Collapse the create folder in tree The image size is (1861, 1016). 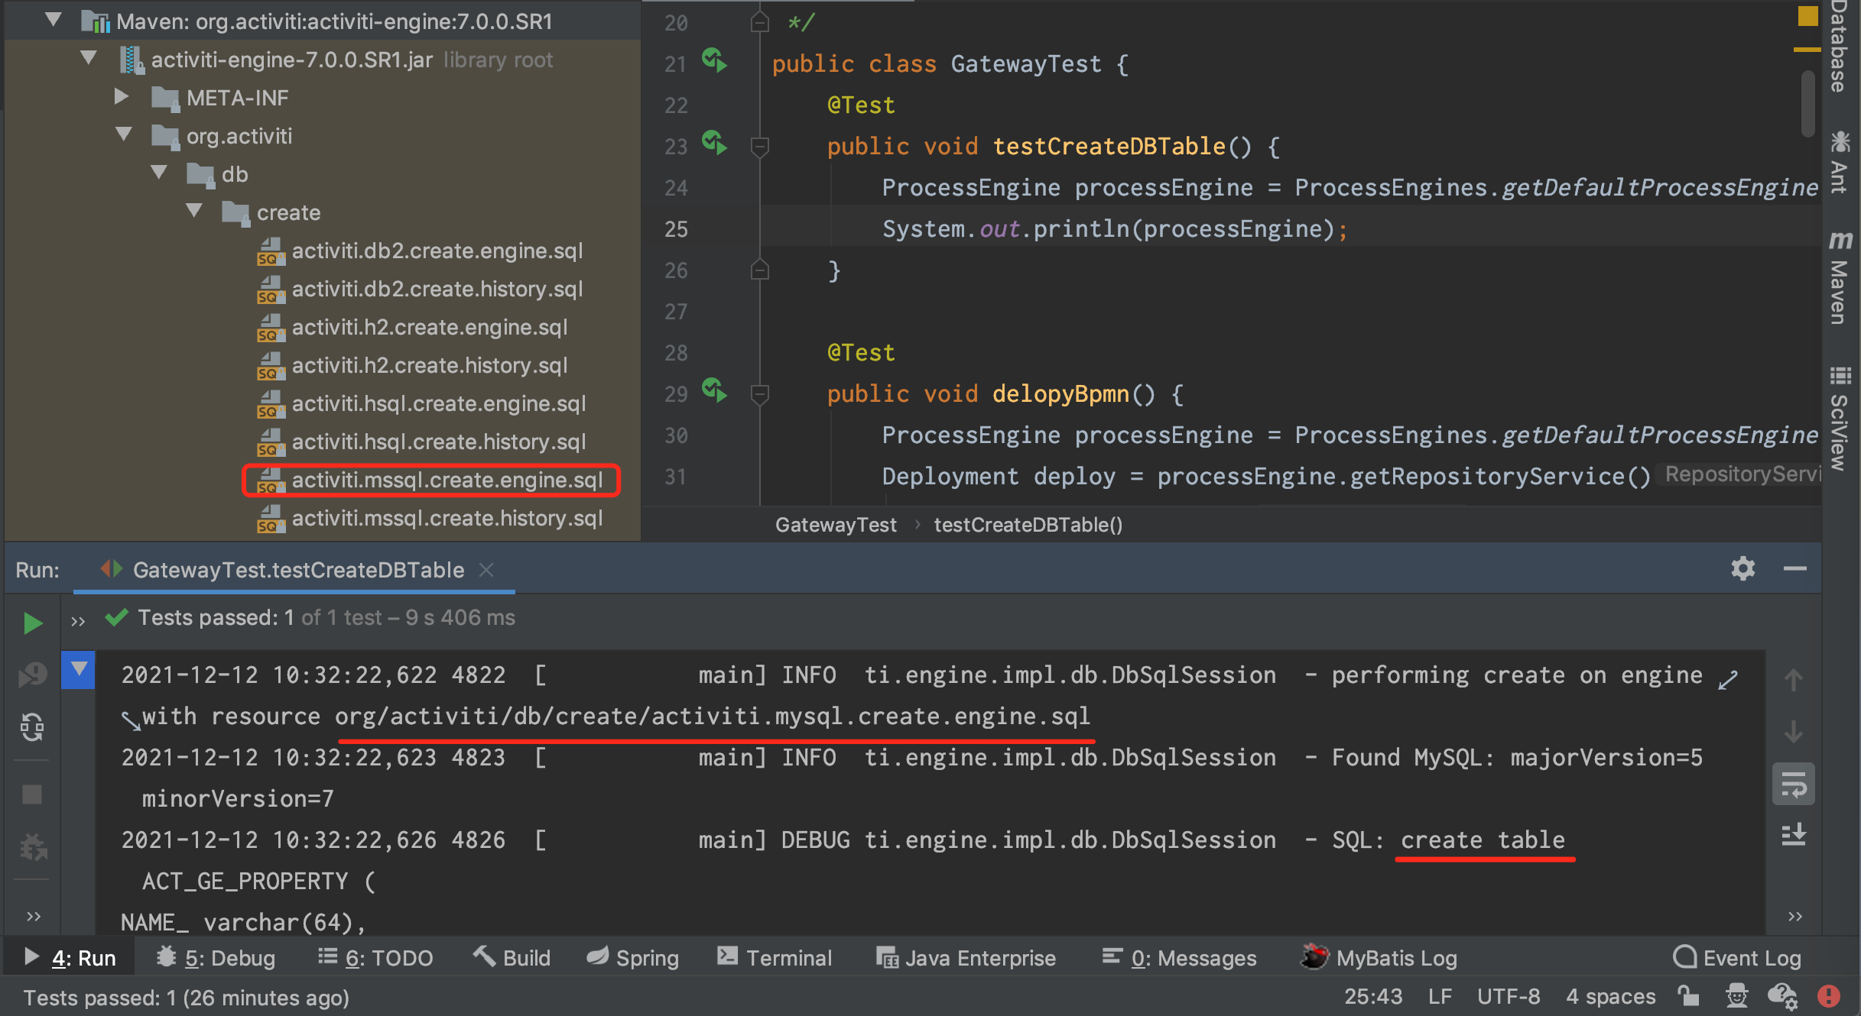tap(194, 212)
